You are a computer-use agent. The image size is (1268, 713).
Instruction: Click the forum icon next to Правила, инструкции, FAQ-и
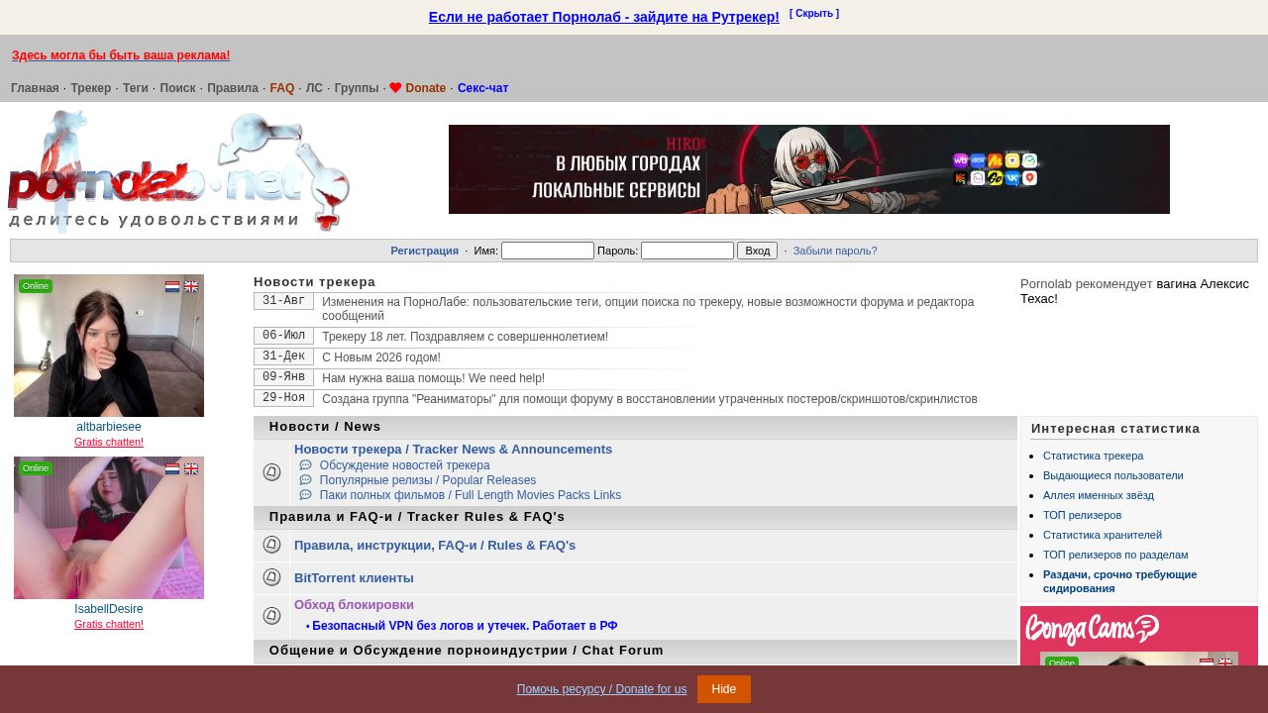coord(271,545)
